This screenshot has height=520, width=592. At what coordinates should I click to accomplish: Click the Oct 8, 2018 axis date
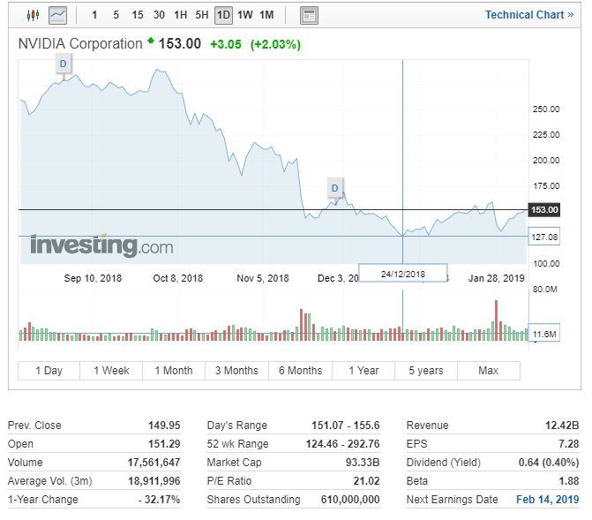(x=178, y=278)
